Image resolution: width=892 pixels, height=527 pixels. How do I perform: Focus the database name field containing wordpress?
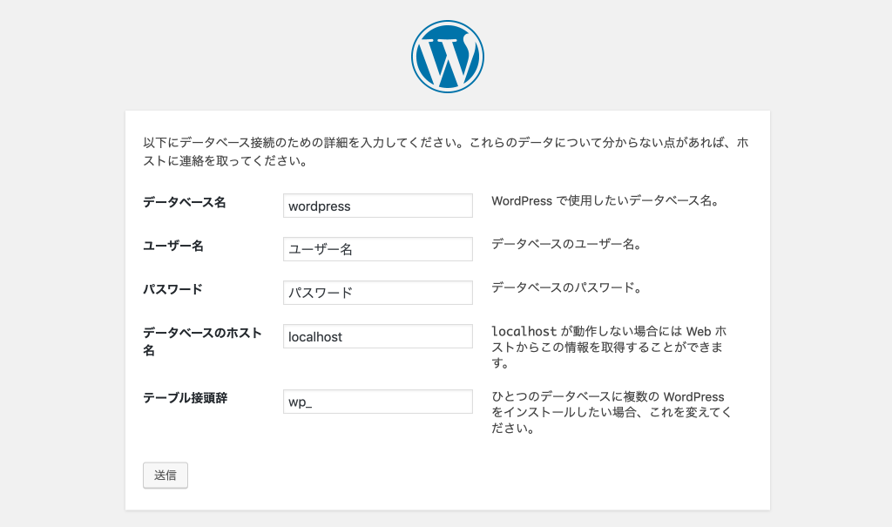pyautogui.click(x=378, y=206)
